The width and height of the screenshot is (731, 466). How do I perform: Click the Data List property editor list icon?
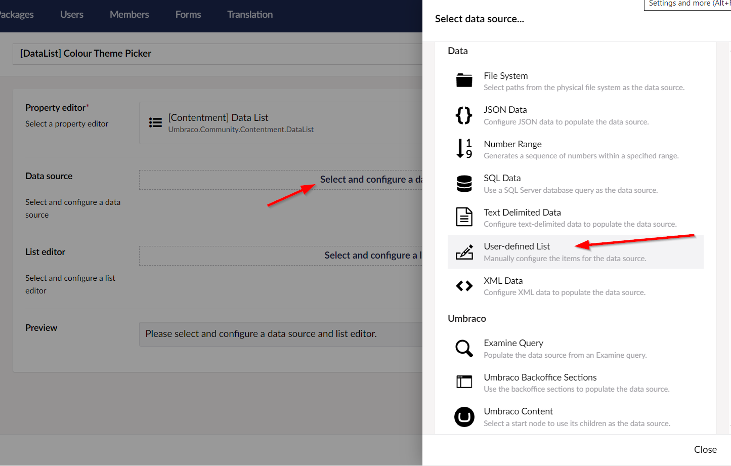[x=155, y=122]
